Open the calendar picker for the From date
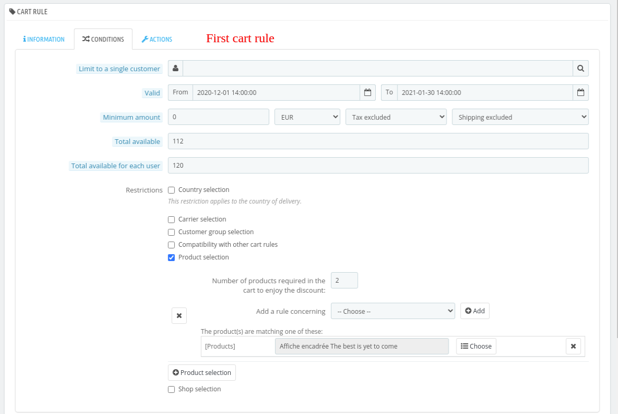Image resolution: width=618 pixels, height=414 pixels. [368, 92]
